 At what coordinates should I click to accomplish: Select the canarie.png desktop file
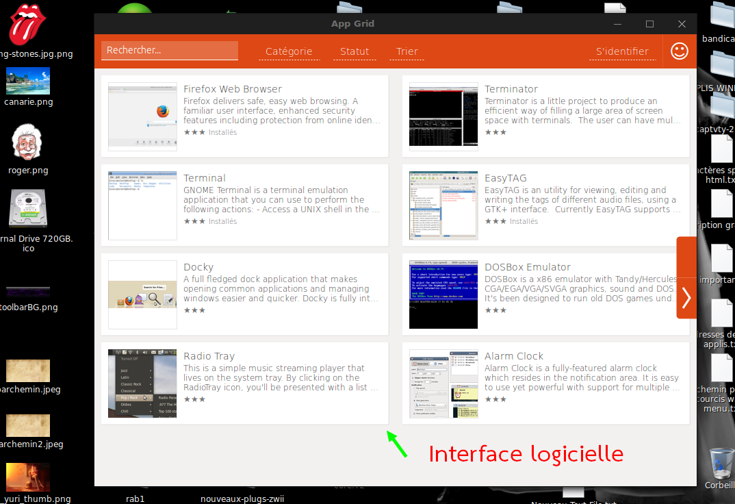27,81
